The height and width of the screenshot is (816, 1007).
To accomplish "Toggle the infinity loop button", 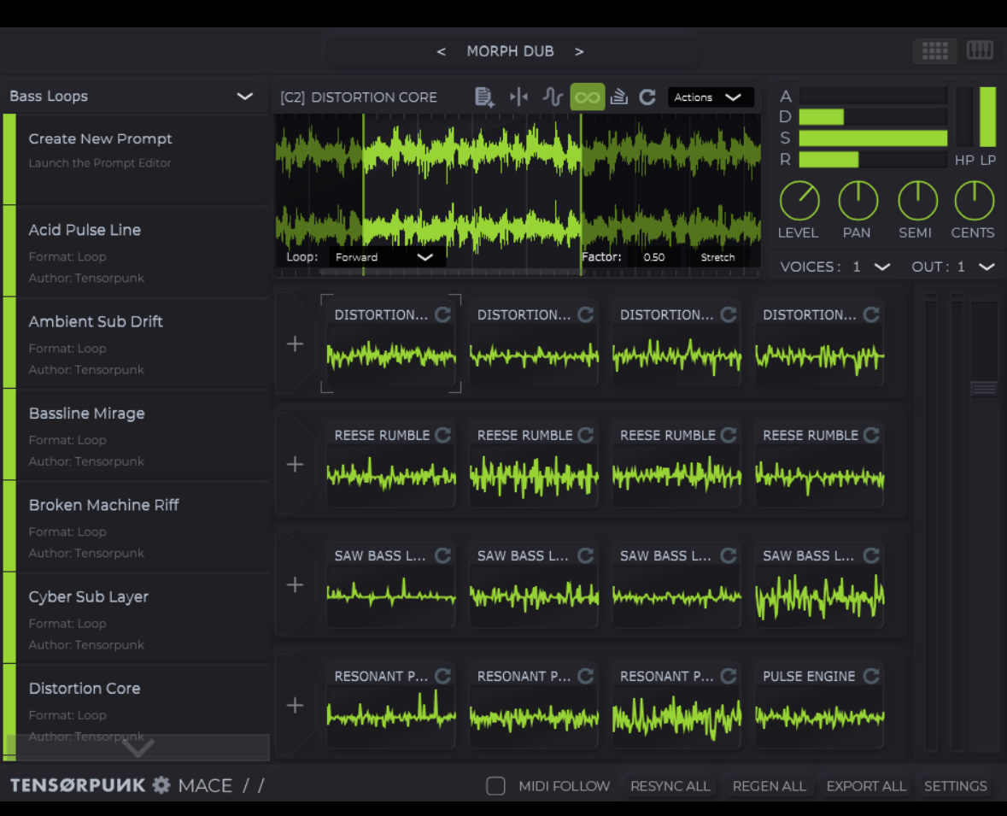I will tap(587, 97).
